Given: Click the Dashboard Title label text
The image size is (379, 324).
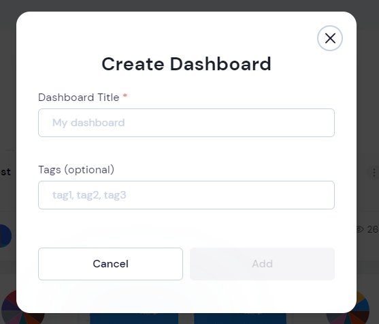Looking at the screenshot, I should click(78, 98).
